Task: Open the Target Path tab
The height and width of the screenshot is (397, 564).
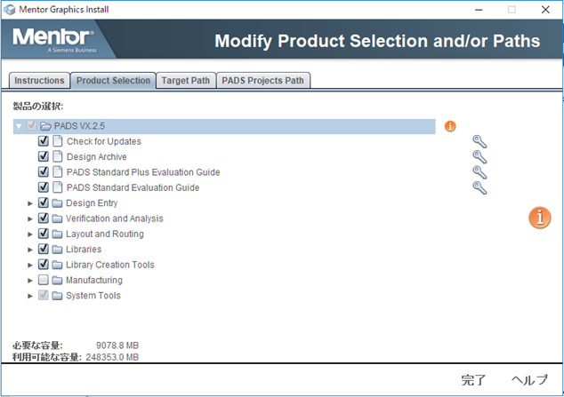Action: (x=186, y=81)
